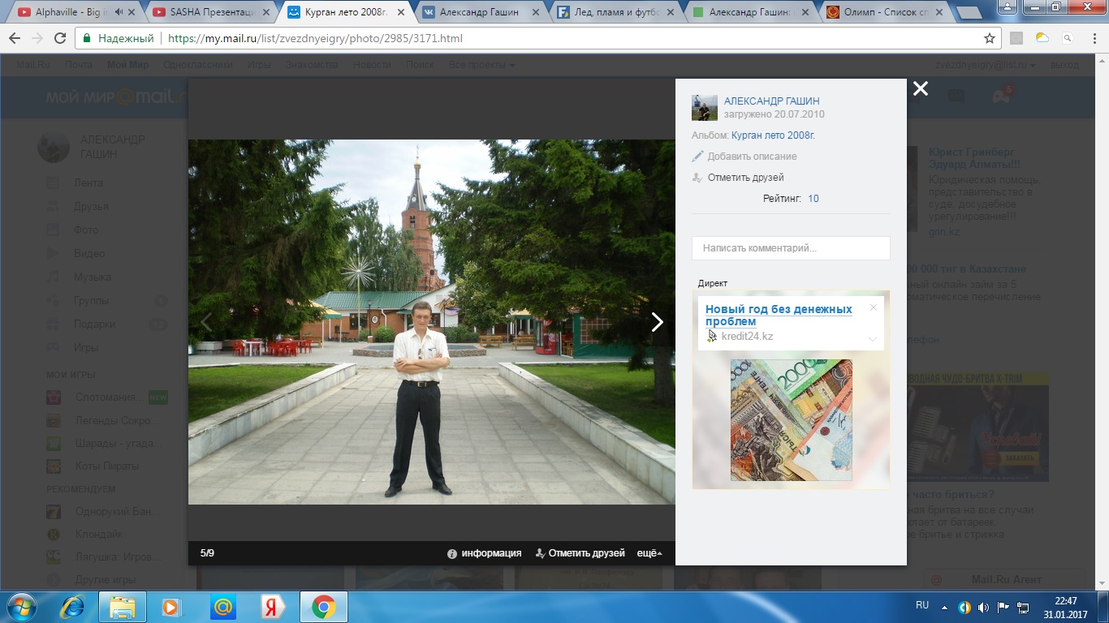Open Музыка in the left sidebar

(x=93, y=277)
